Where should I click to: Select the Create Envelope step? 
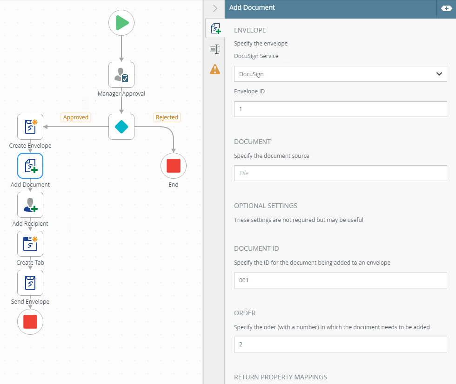coord(30,127)
